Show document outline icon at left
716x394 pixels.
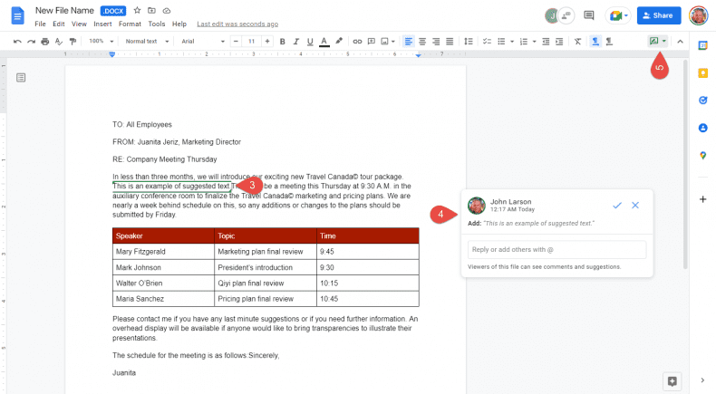(21, 78)
